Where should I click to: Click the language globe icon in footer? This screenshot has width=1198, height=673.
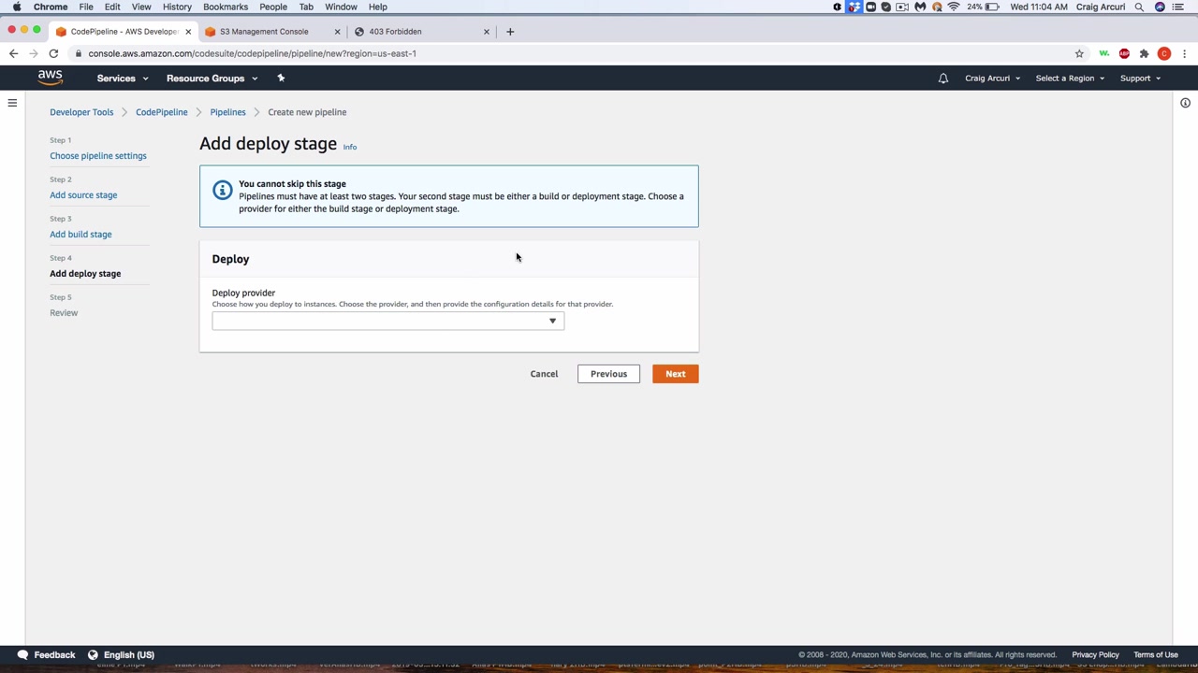[x=93, y=655]
